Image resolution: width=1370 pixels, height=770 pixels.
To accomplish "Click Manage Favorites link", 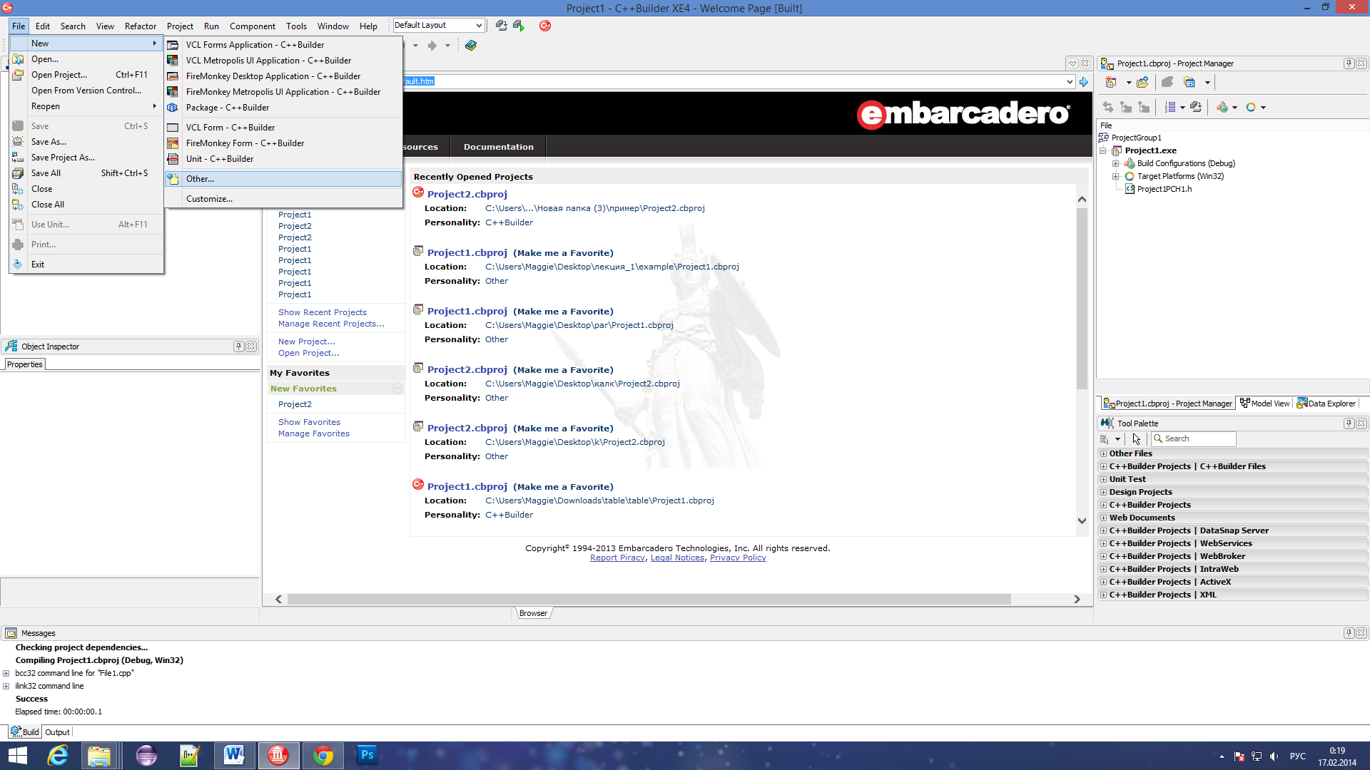I will pos(314,433).
